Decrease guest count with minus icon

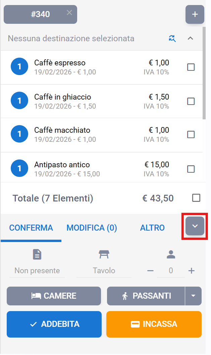click(x=151, y=271)
